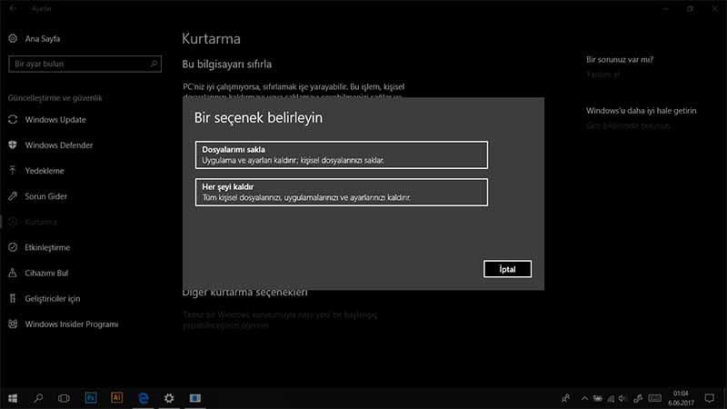Open Photoshop from the taskbar

(x=91, y=398)
